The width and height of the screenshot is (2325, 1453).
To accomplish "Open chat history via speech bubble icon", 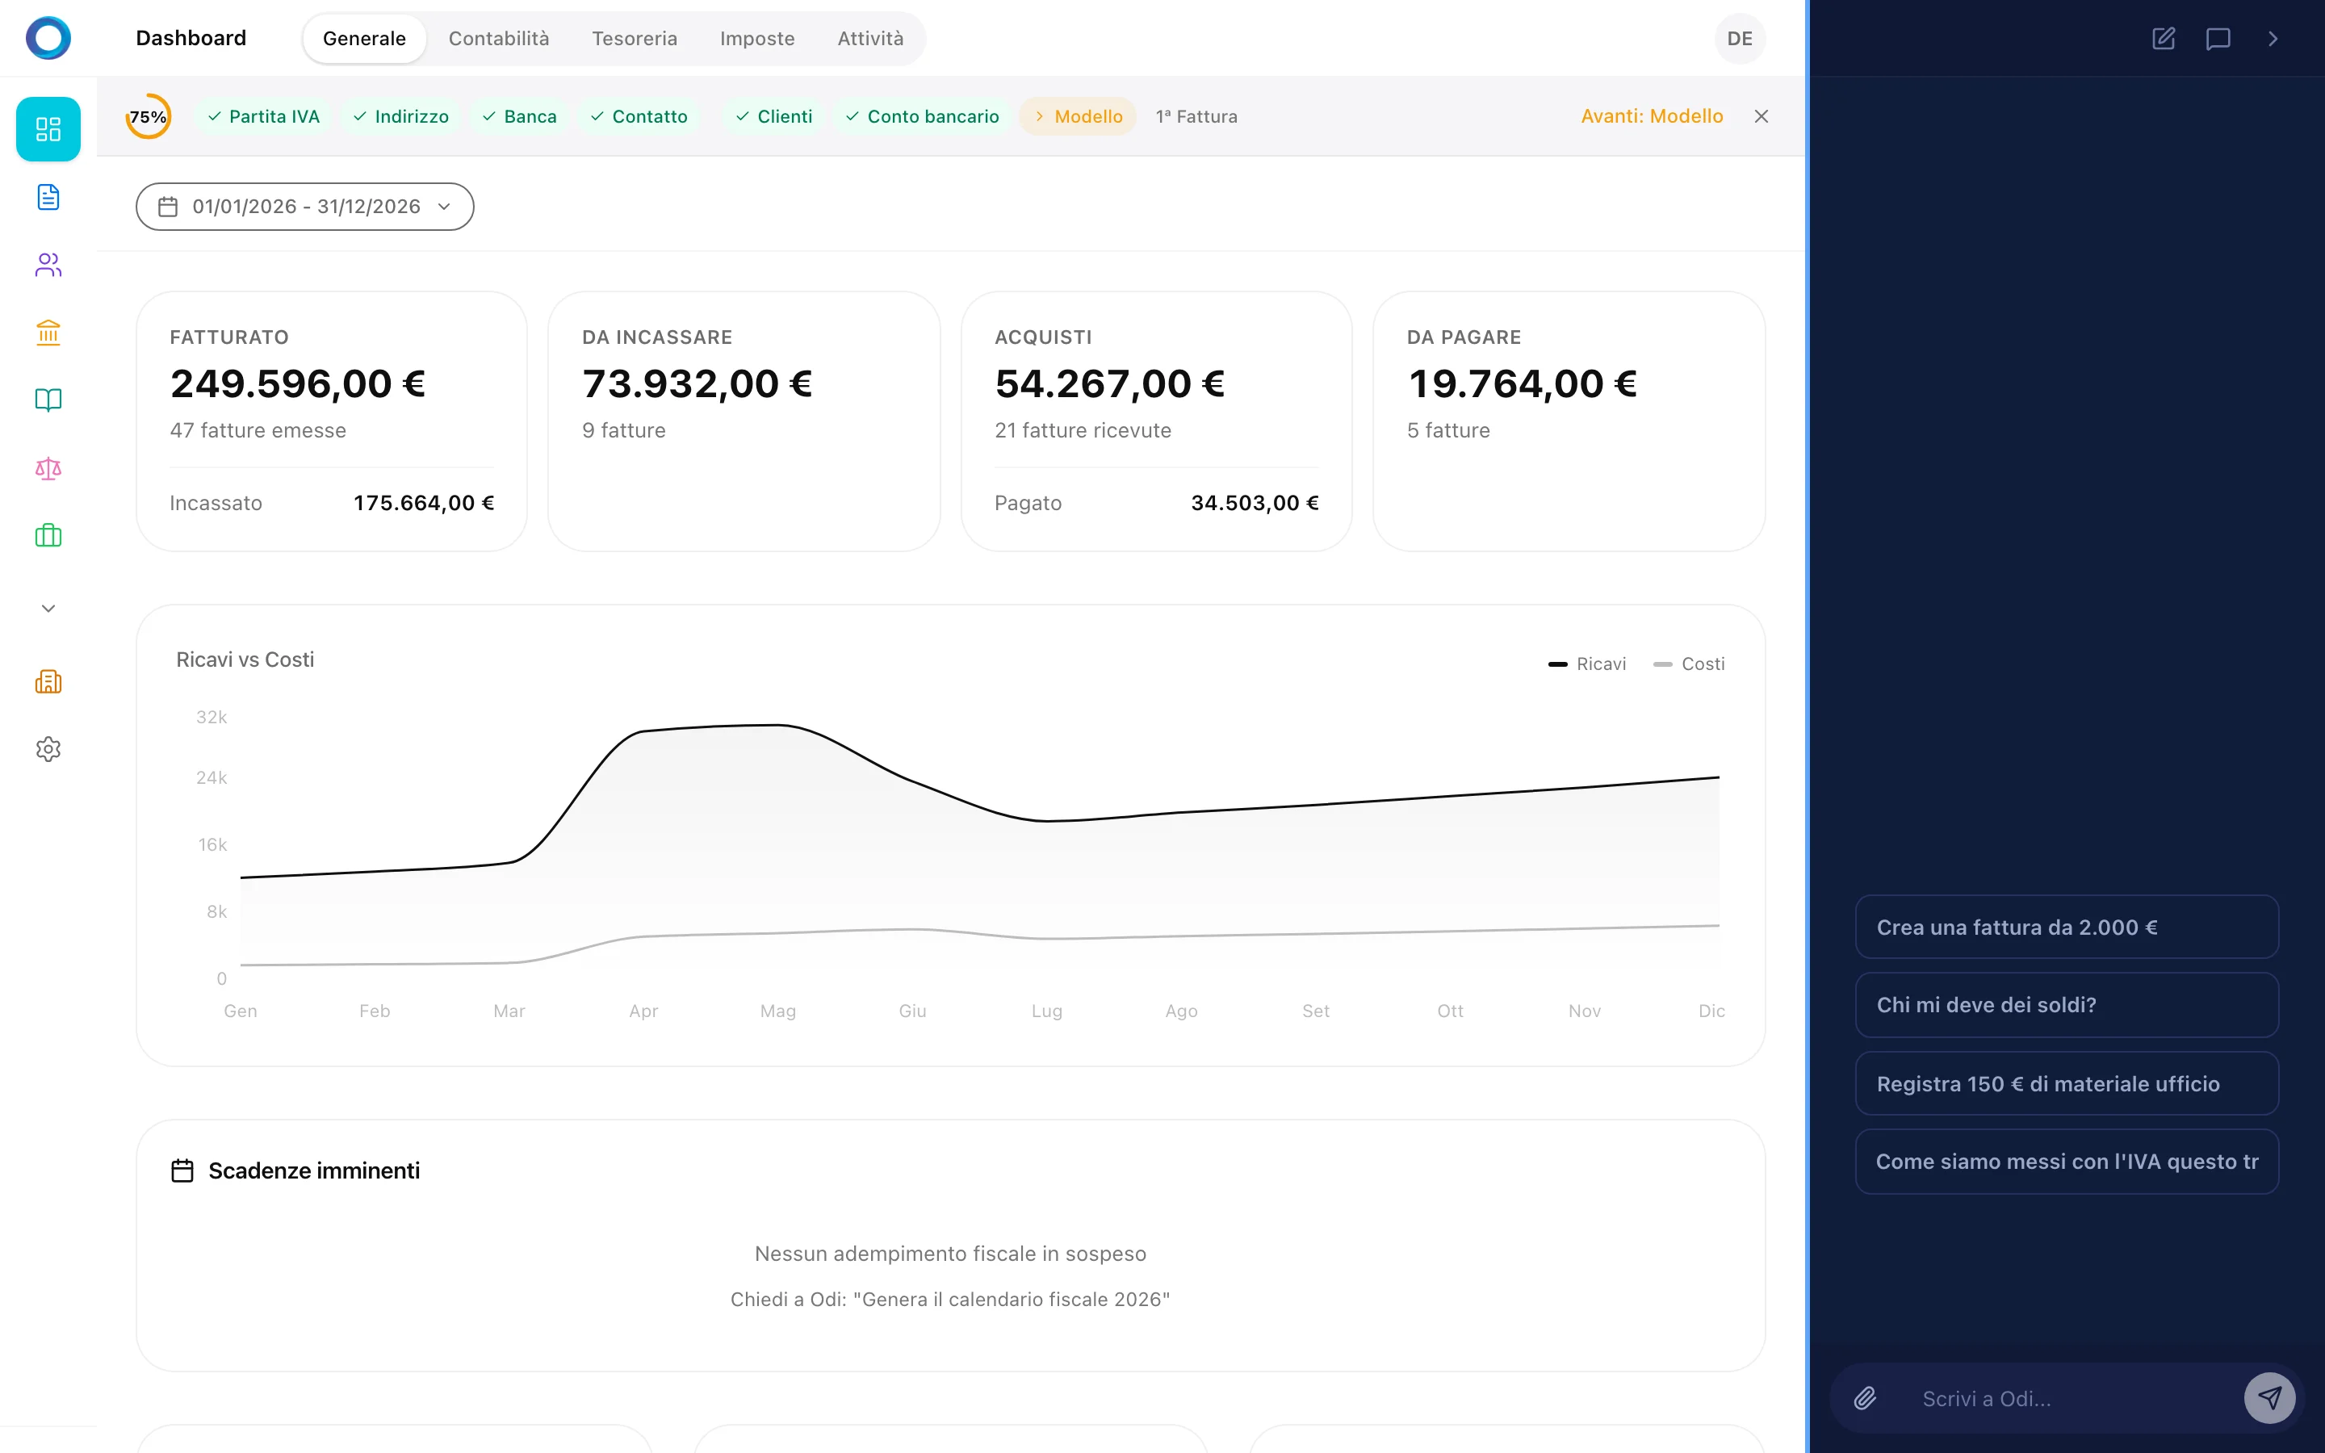I will coord(2218,39).
